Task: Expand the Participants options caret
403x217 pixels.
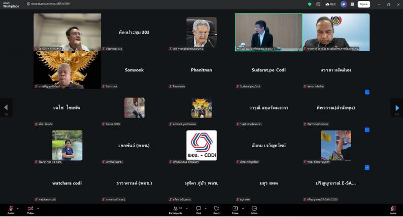Action: pos(186,208)
